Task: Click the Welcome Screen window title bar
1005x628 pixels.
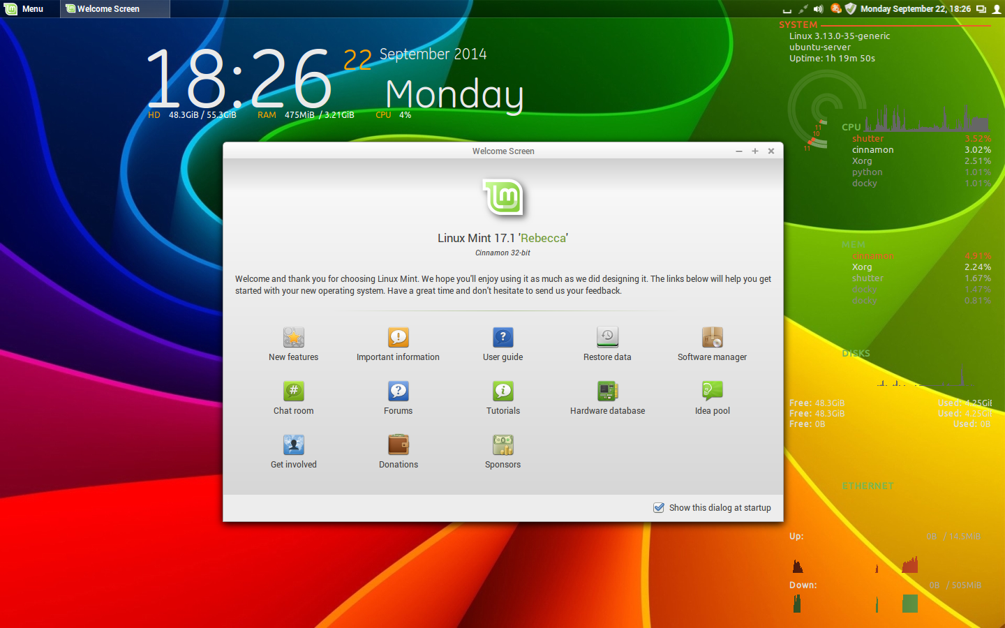Action: pyautogui.click(x=503, y=151)
